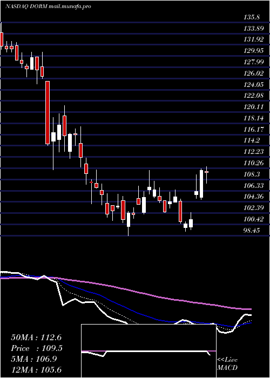Click the NASDAQ DORM mail.munafa.pro chart title
The image size is (270, 378).
tap(48, 6)
